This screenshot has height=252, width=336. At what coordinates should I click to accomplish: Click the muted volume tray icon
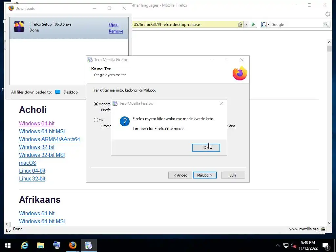coord(294,245)
